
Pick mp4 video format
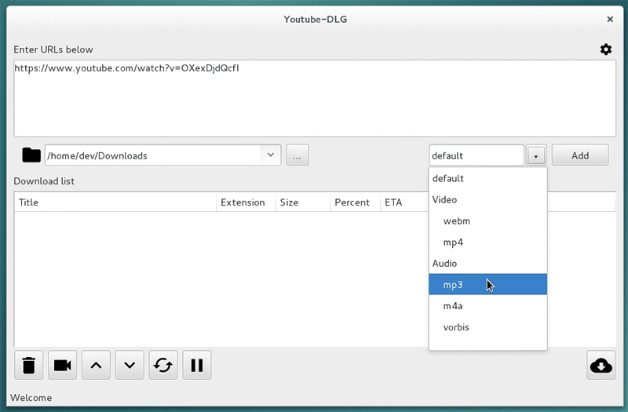coord(453,242)
